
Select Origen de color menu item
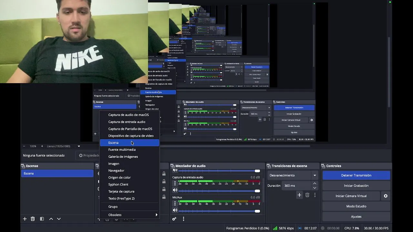tap(129, 178)
